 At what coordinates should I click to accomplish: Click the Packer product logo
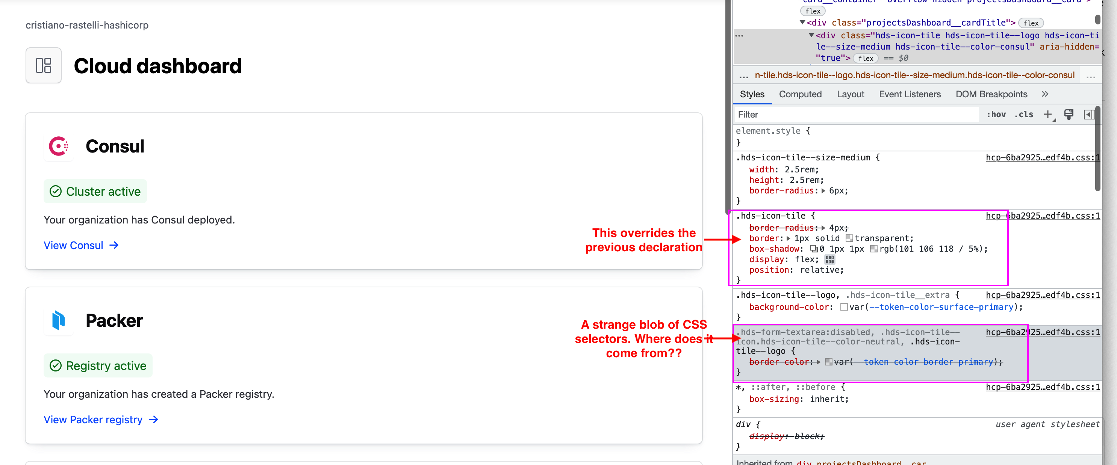59,320
